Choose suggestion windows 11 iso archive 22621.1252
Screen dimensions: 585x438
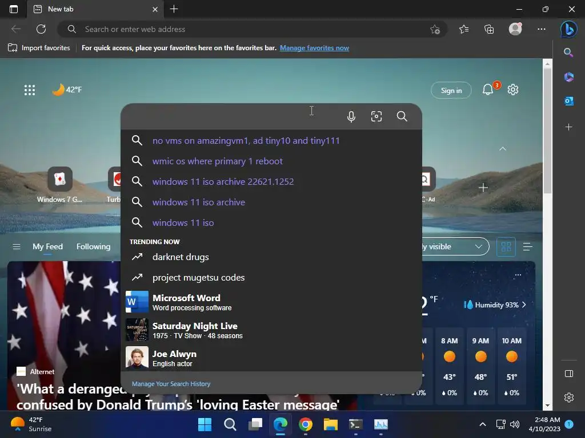point(271,182)
